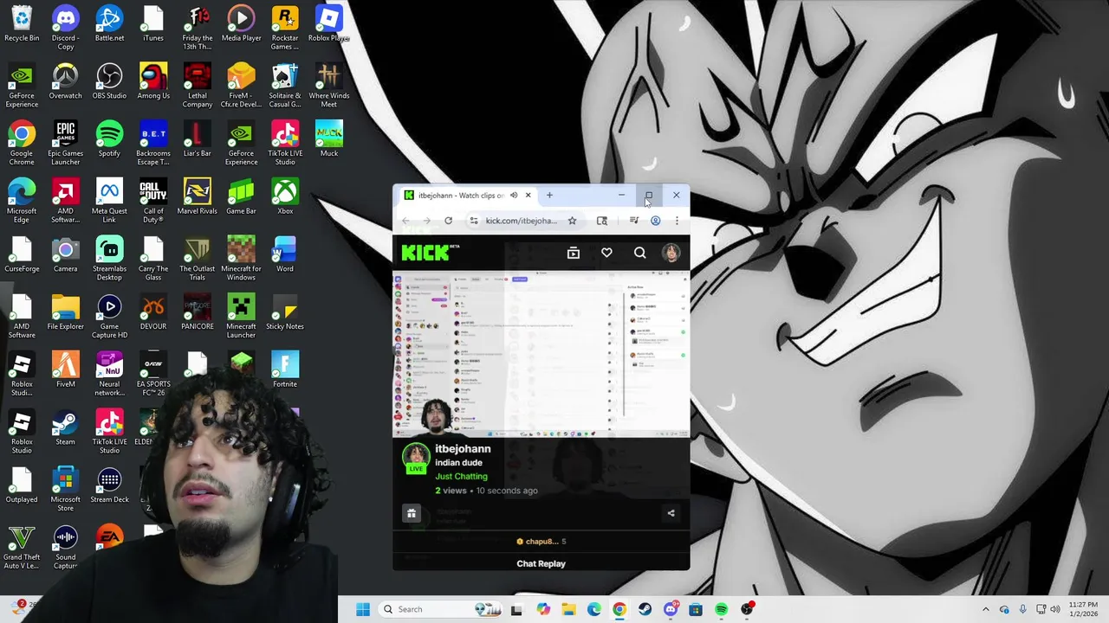This screenshot has width=1109, height=623.
Task: Open itbejohann streamer name link
Action: [x=463, y=449]
